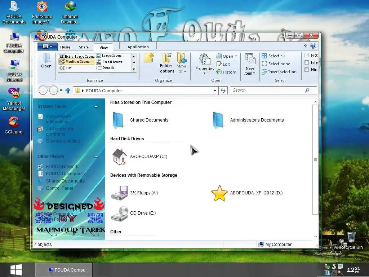Click Invert selection in the ribbon

279,72
